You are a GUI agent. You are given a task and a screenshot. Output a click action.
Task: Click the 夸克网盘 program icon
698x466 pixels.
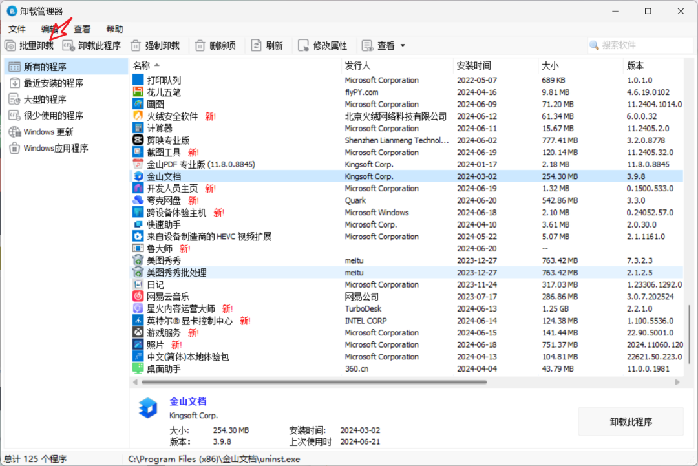(138, 200)
